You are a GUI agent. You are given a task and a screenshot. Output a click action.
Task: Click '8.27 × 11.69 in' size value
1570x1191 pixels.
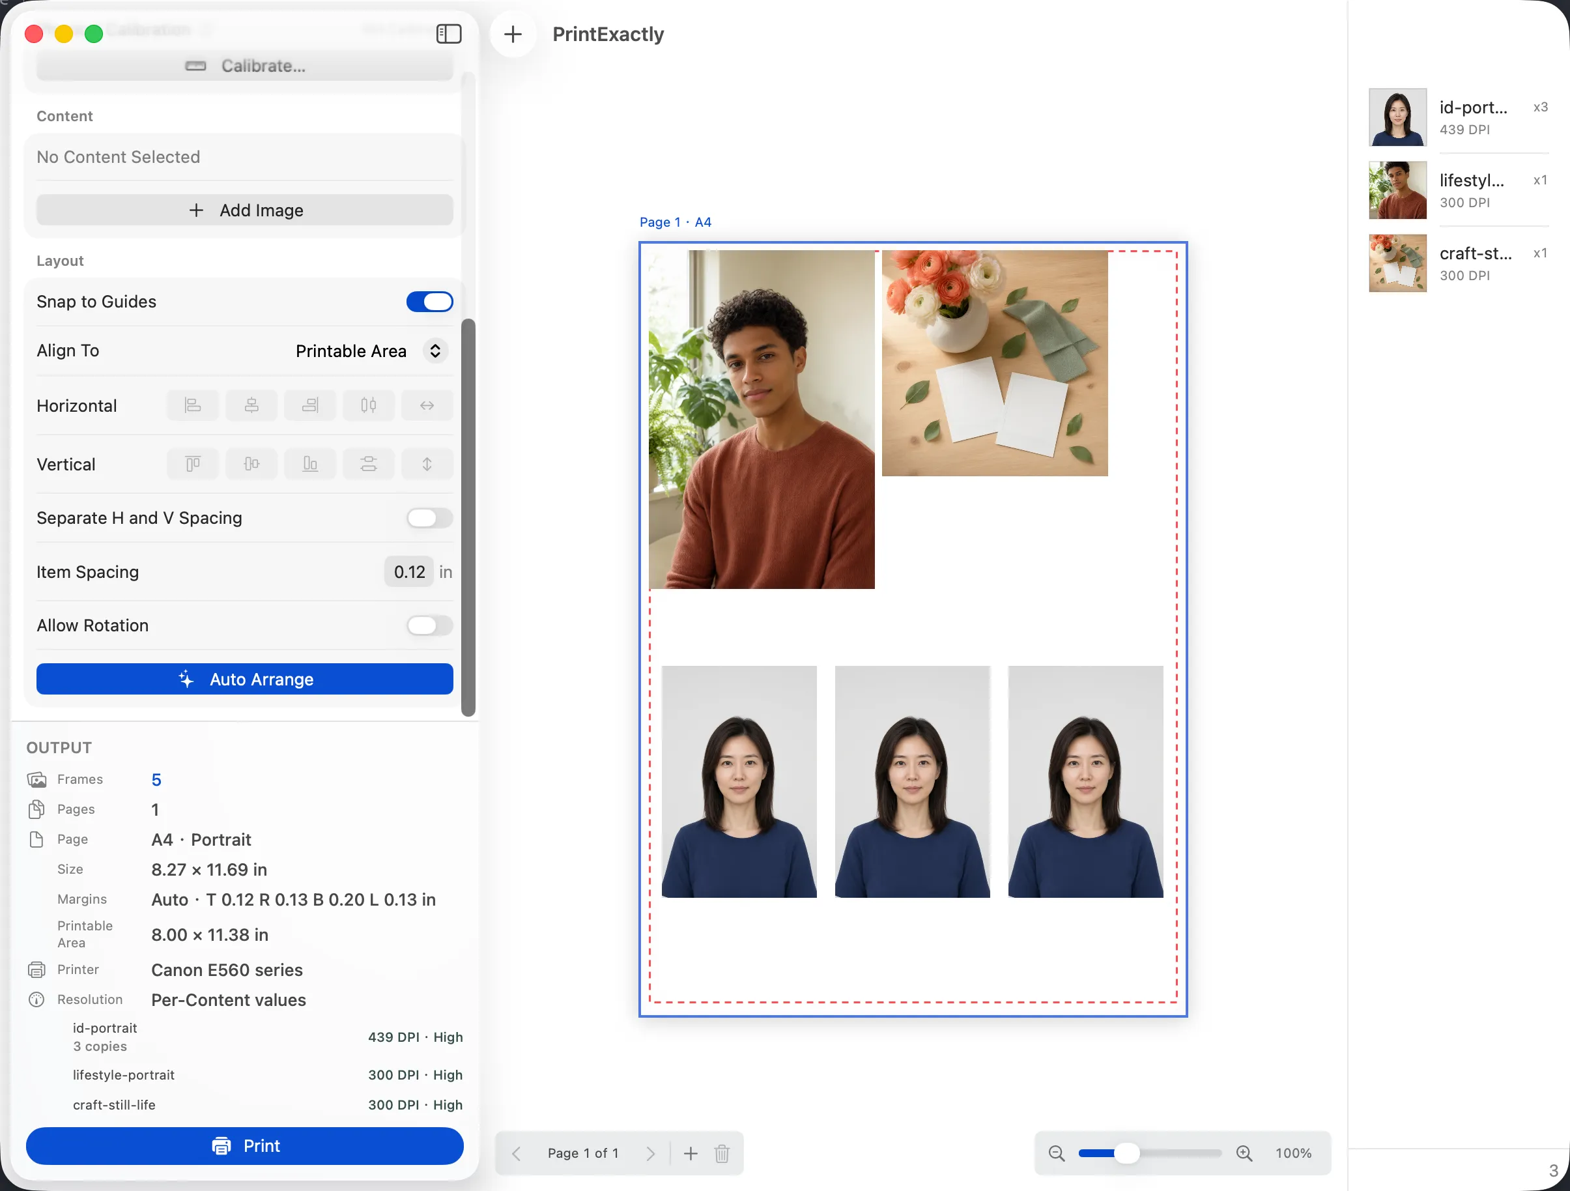point(208,870)
